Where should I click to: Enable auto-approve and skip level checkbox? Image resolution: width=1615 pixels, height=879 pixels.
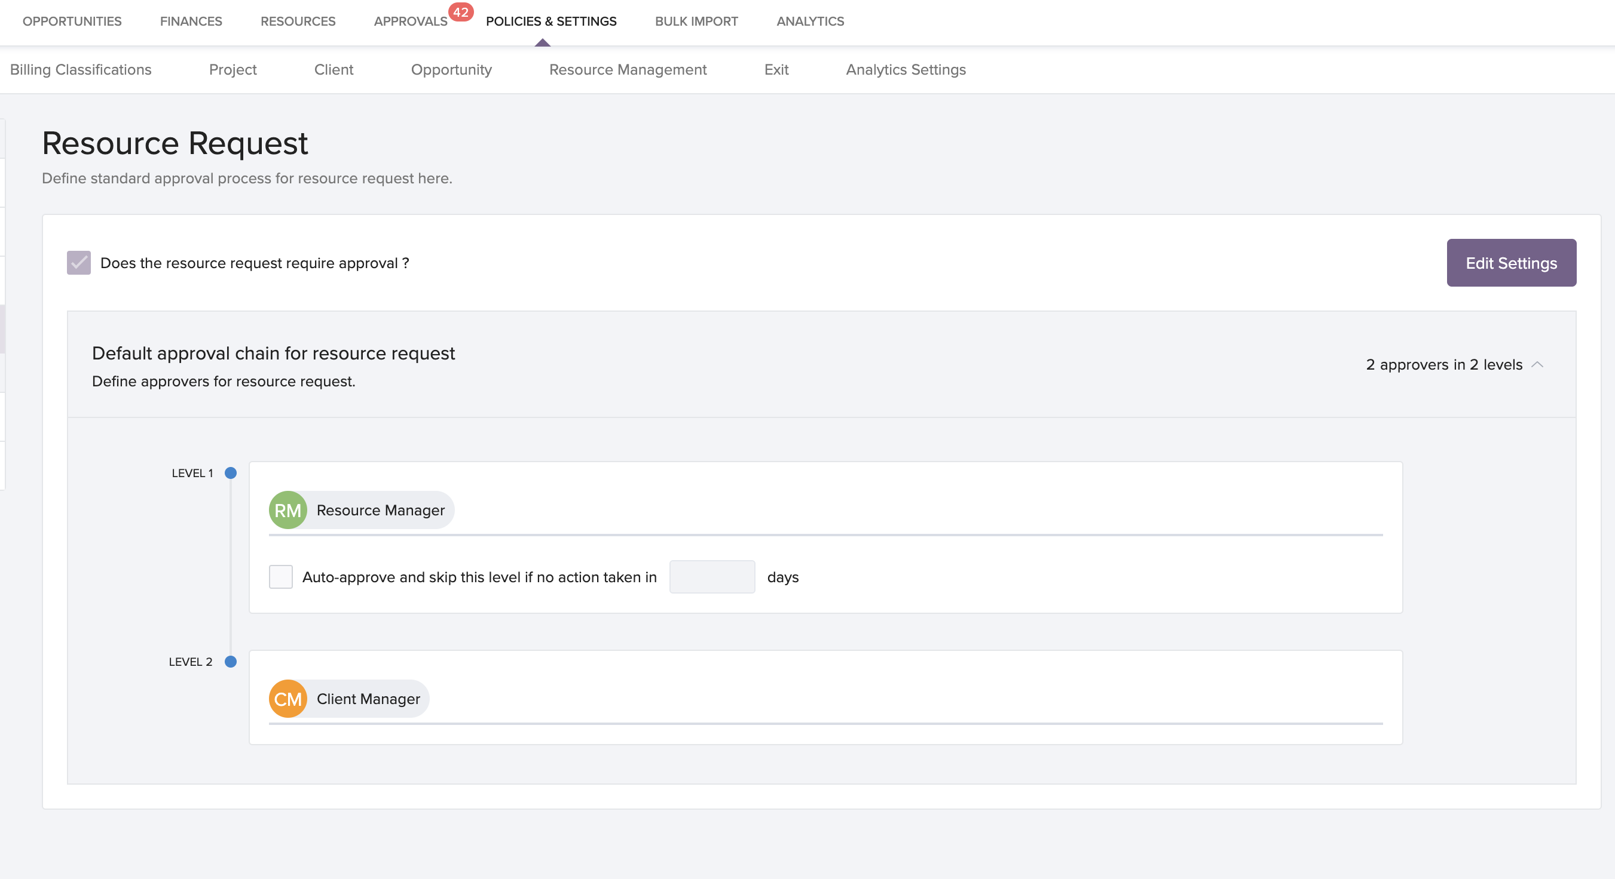(281, 577)
